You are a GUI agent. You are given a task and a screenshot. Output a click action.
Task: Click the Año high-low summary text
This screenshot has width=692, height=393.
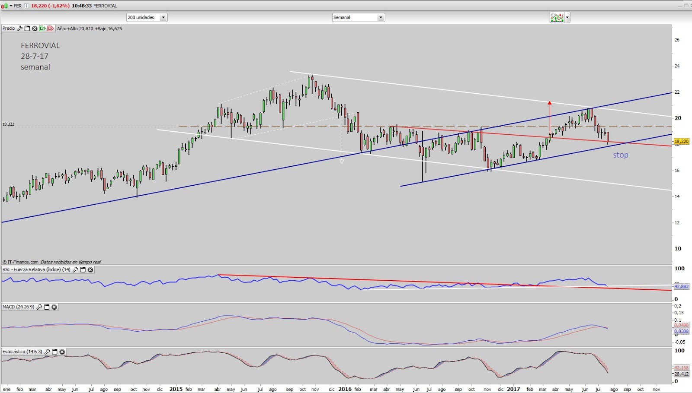point(90,29)
